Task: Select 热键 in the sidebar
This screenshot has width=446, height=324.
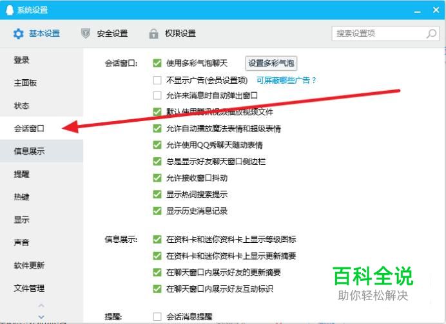Action: [41, 196]
